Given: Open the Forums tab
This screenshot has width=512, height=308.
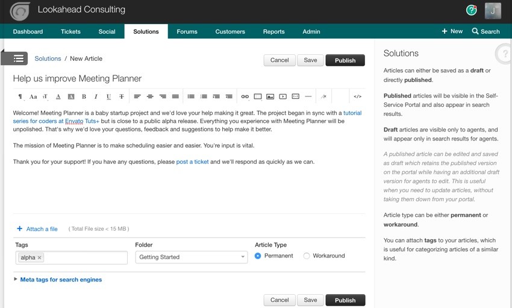Looking at the screenshot, I should (x=187, y=32).
